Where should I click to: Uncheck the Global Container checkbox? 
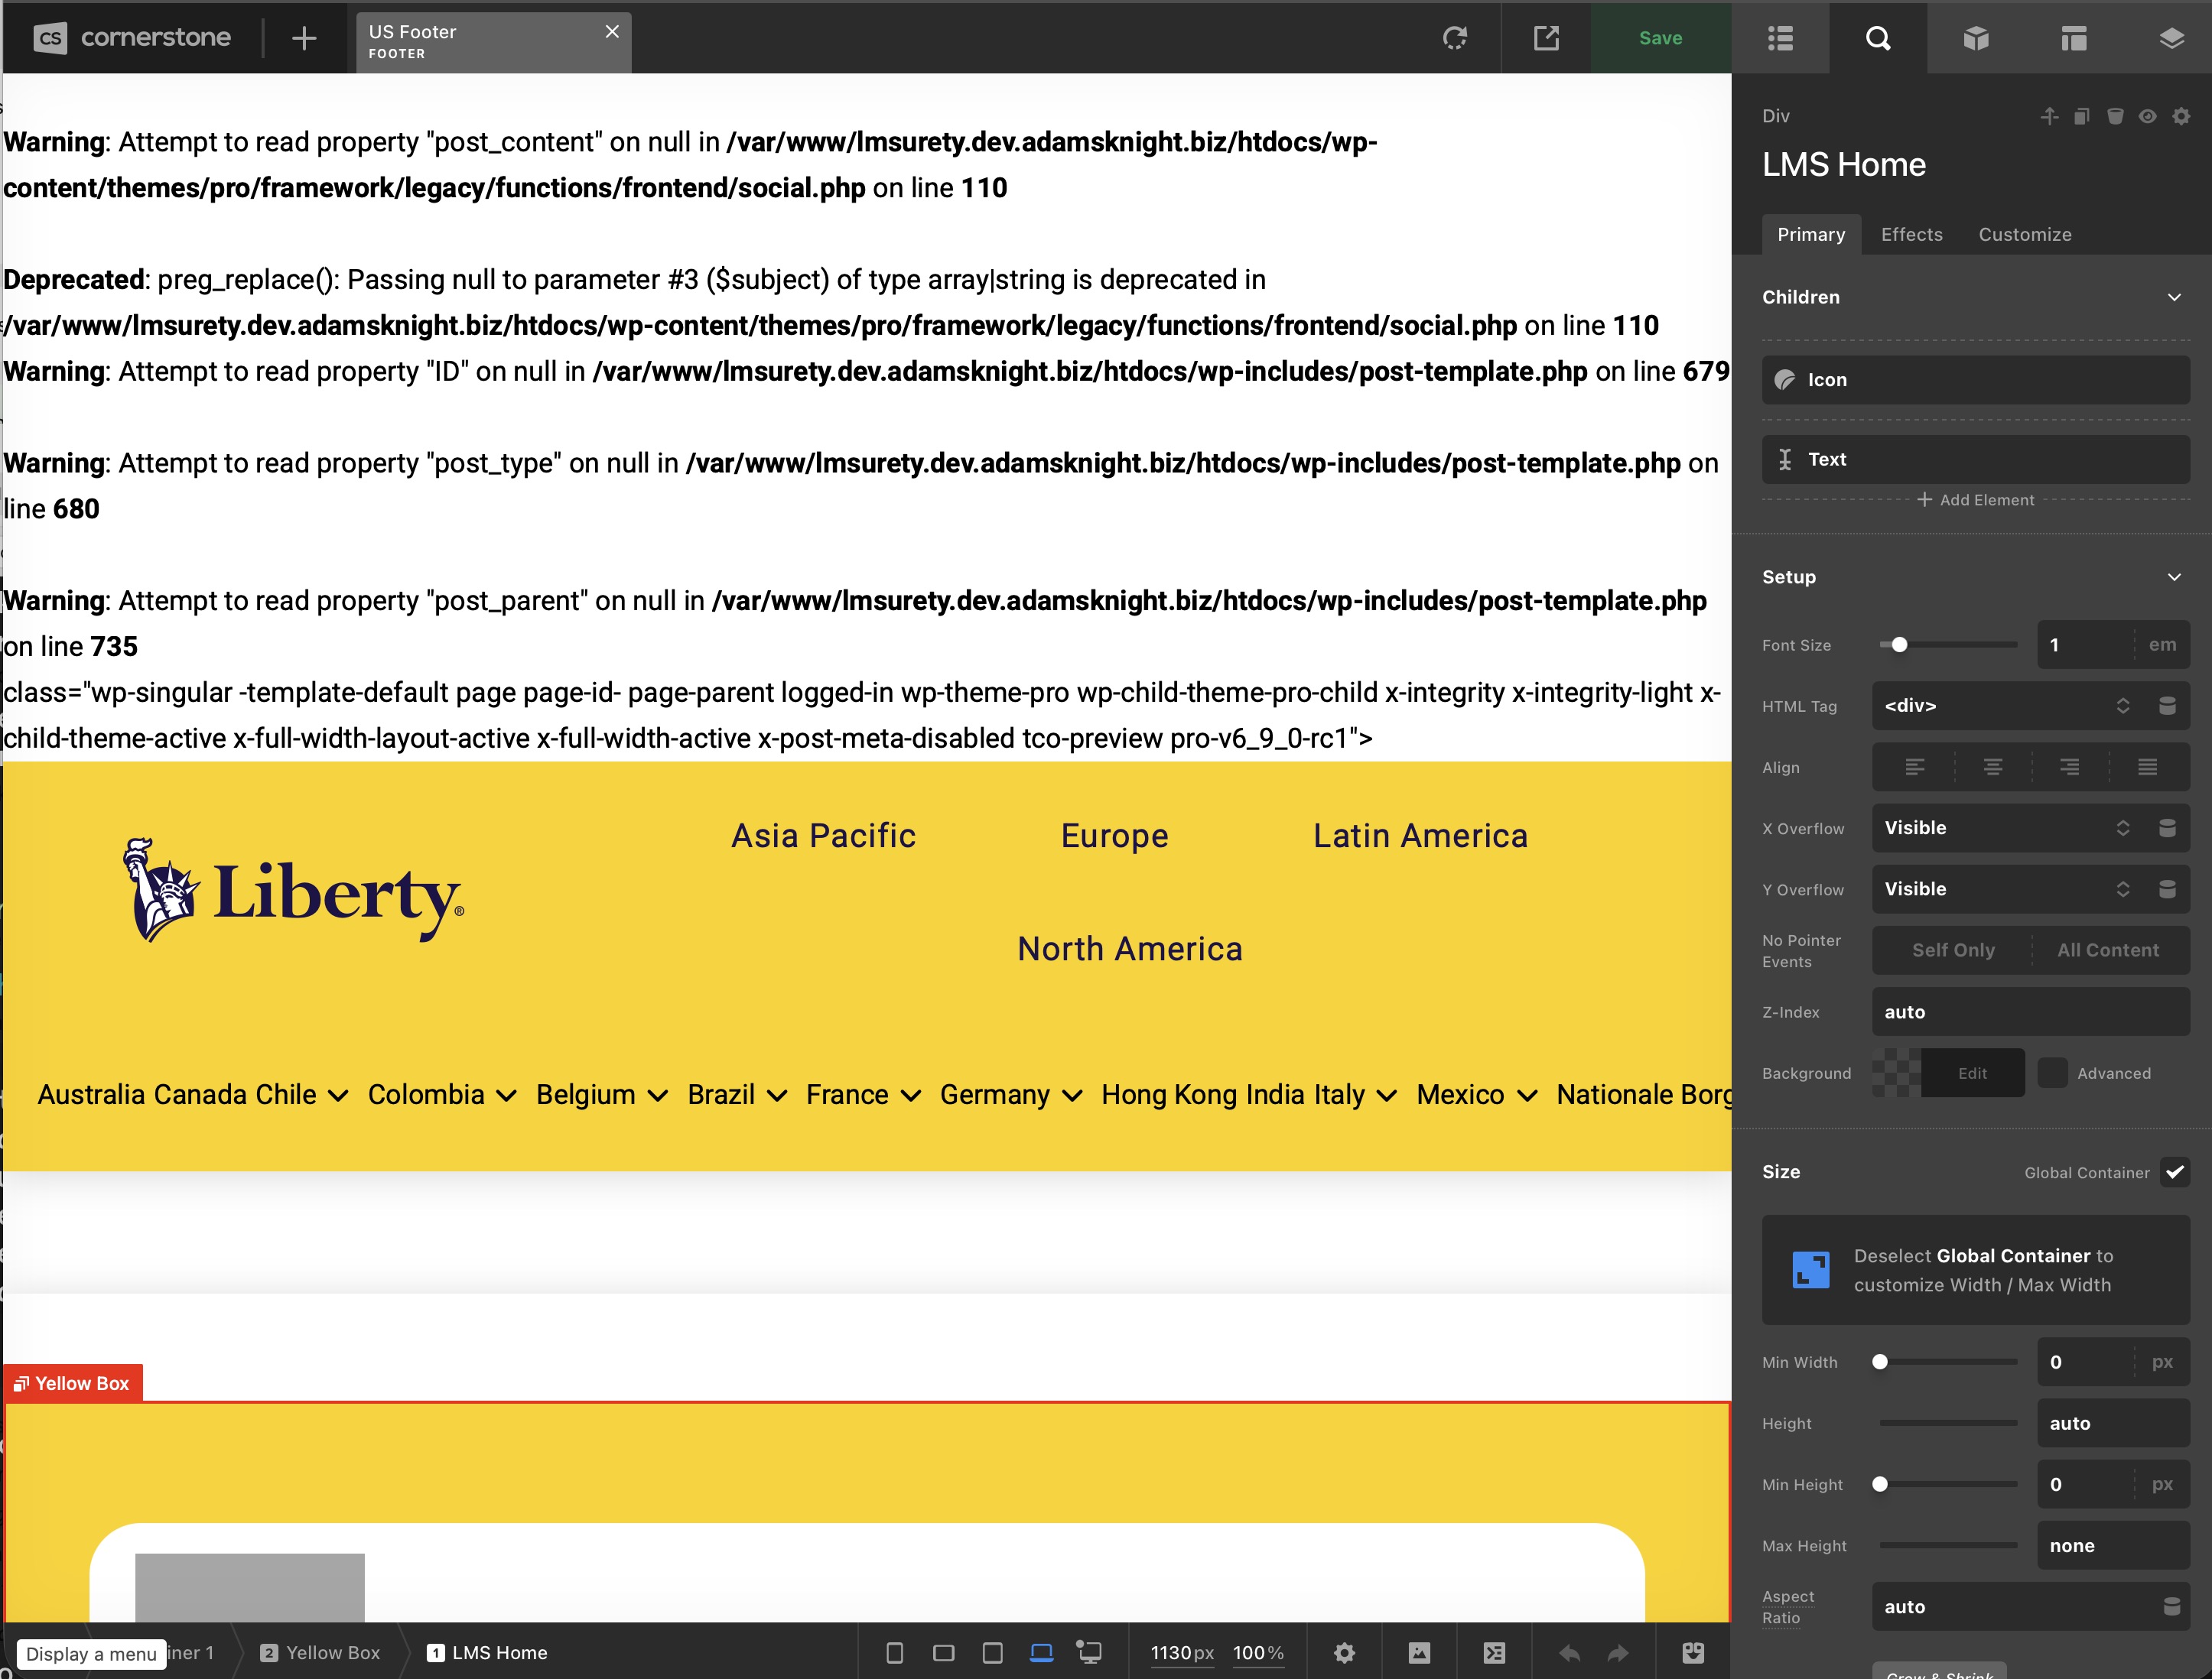tap(2175, 1172)
